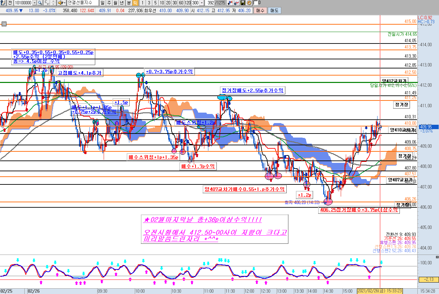Click the 전일시가 414.65 price label
439x294 pixels.
402,34
